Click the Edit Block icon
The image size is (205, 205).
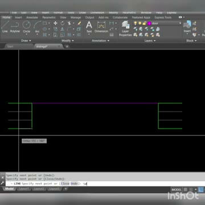(194, 29)
